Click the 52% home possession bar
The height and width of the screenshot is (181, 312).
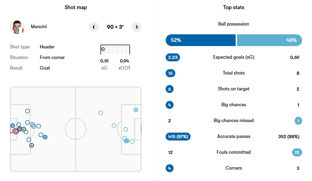(x=200, y=40)
